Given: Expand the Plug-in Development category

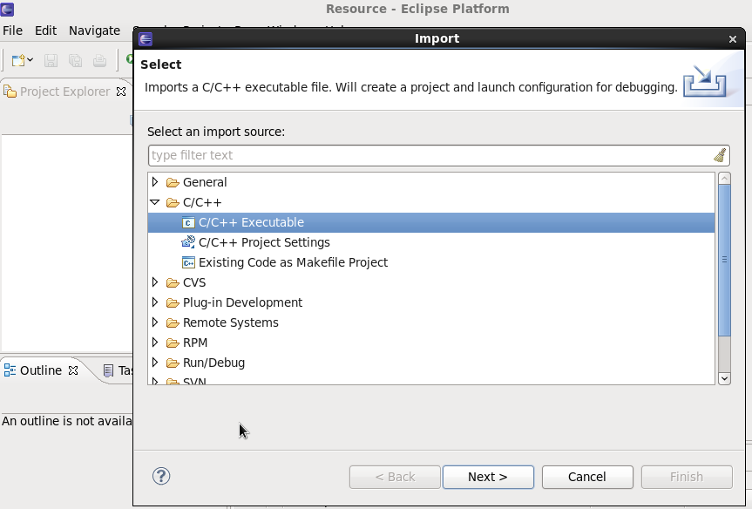Looking at the screenshot, I should pyautogui.click(x=156, y=302).
